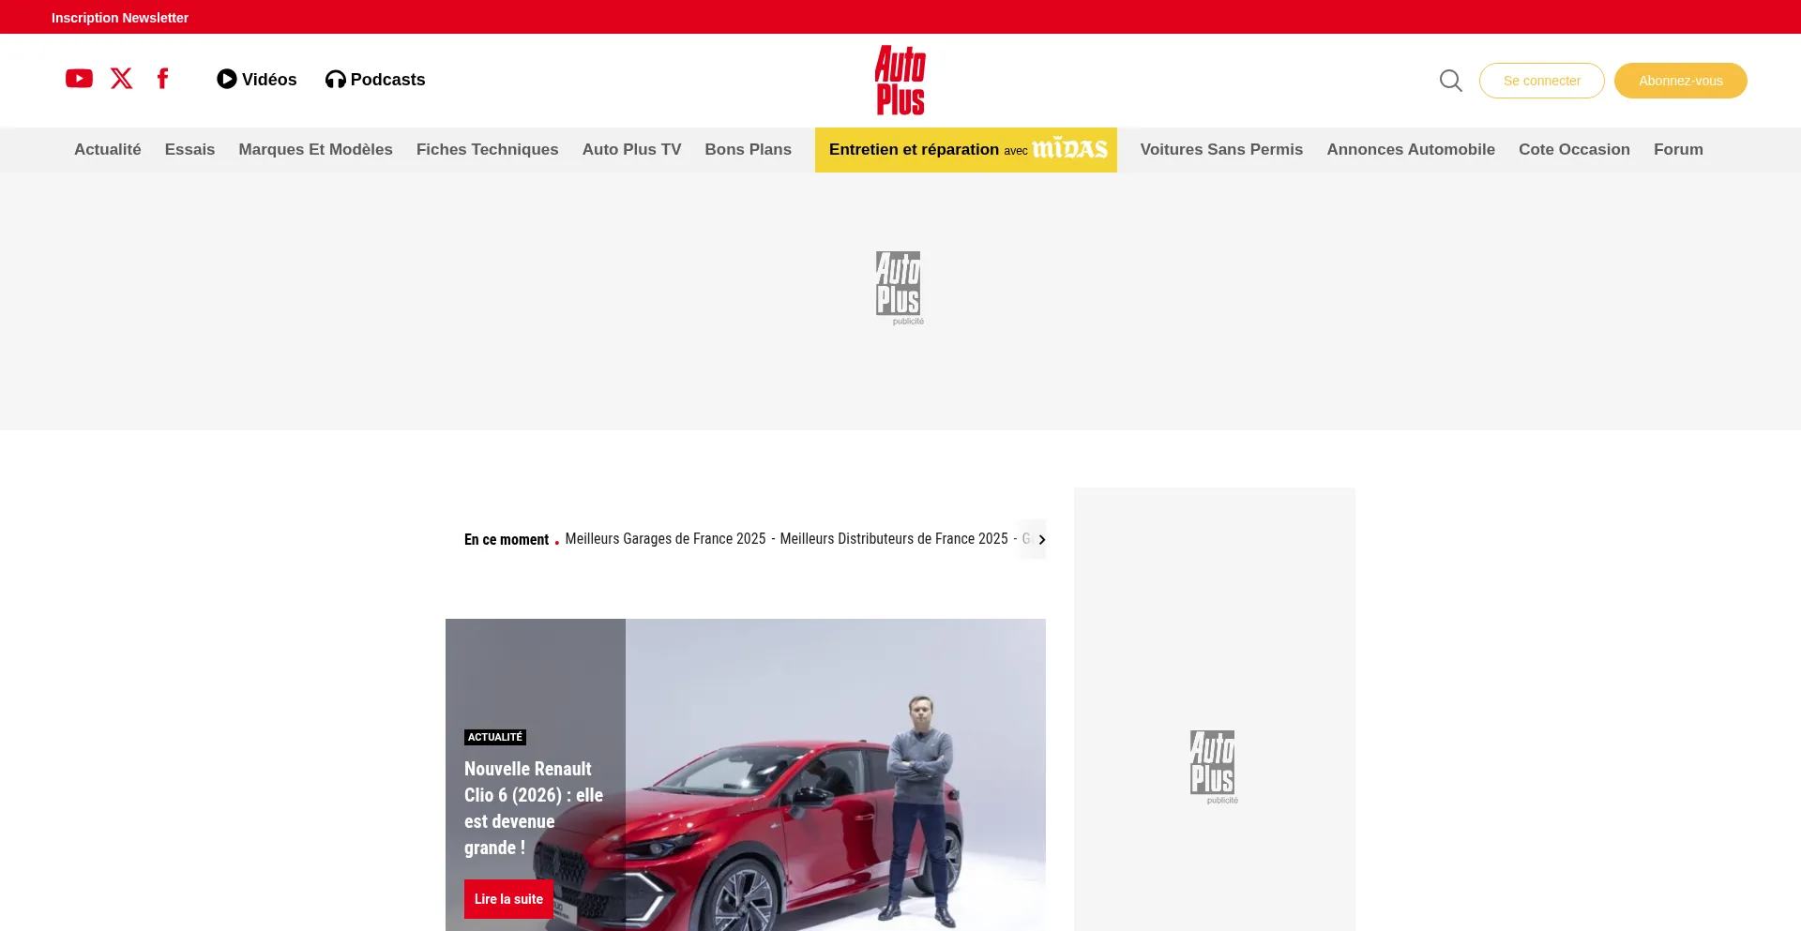The height and width of the screenshot is (931, 1801).
Task: Advance the En ce moment ticker arrow
Action: (1041, 539)
